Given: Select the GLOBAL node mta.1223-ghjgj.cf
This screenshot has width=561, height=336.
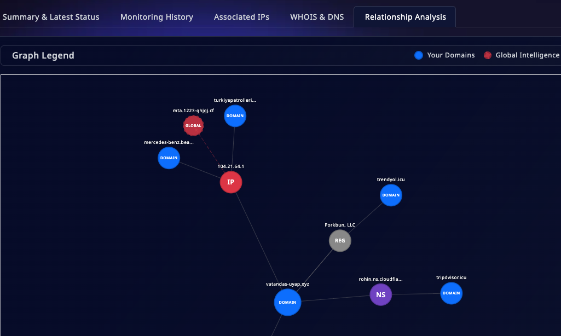Looking at the screenshot, I should [x=193, y=126].
